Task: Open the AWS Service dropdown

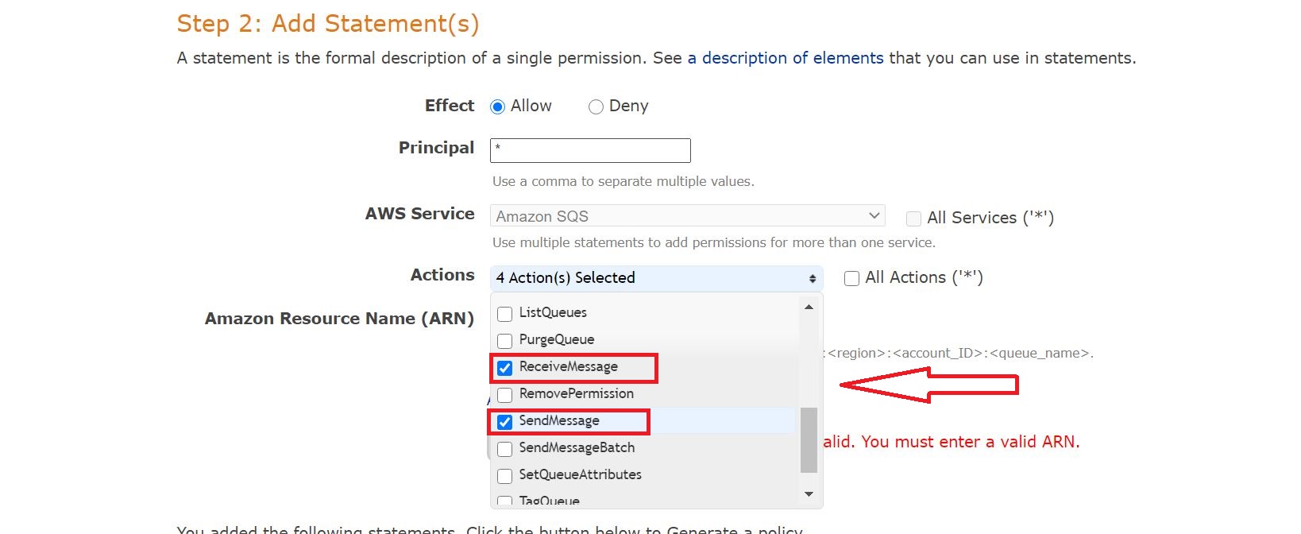Action: coord(687,216)
